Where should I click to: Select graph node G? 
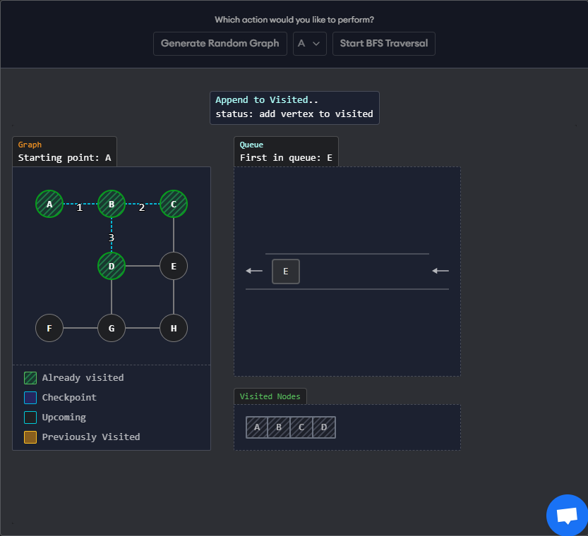(112, 328)
